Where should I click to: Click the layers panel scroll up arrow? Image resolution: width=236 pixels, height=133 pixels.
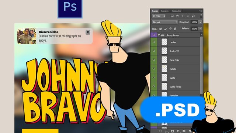202,34
